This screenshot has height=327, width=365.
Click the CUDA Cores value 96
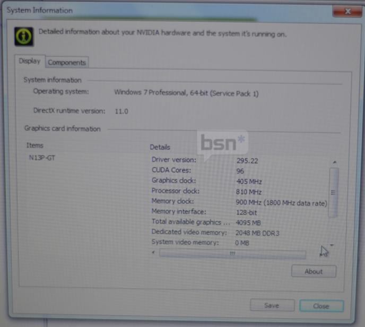pos(240,171)
